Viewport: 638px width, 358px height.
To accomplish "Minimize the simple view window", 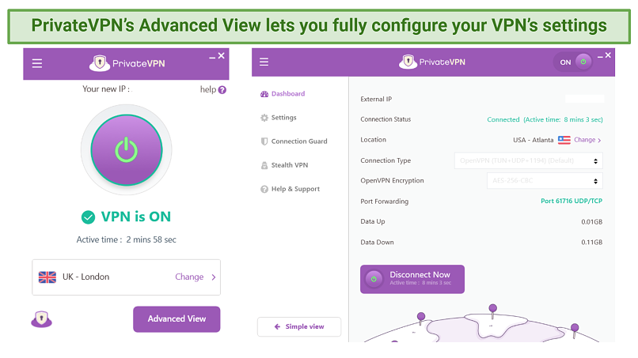I will click(212, 58).
